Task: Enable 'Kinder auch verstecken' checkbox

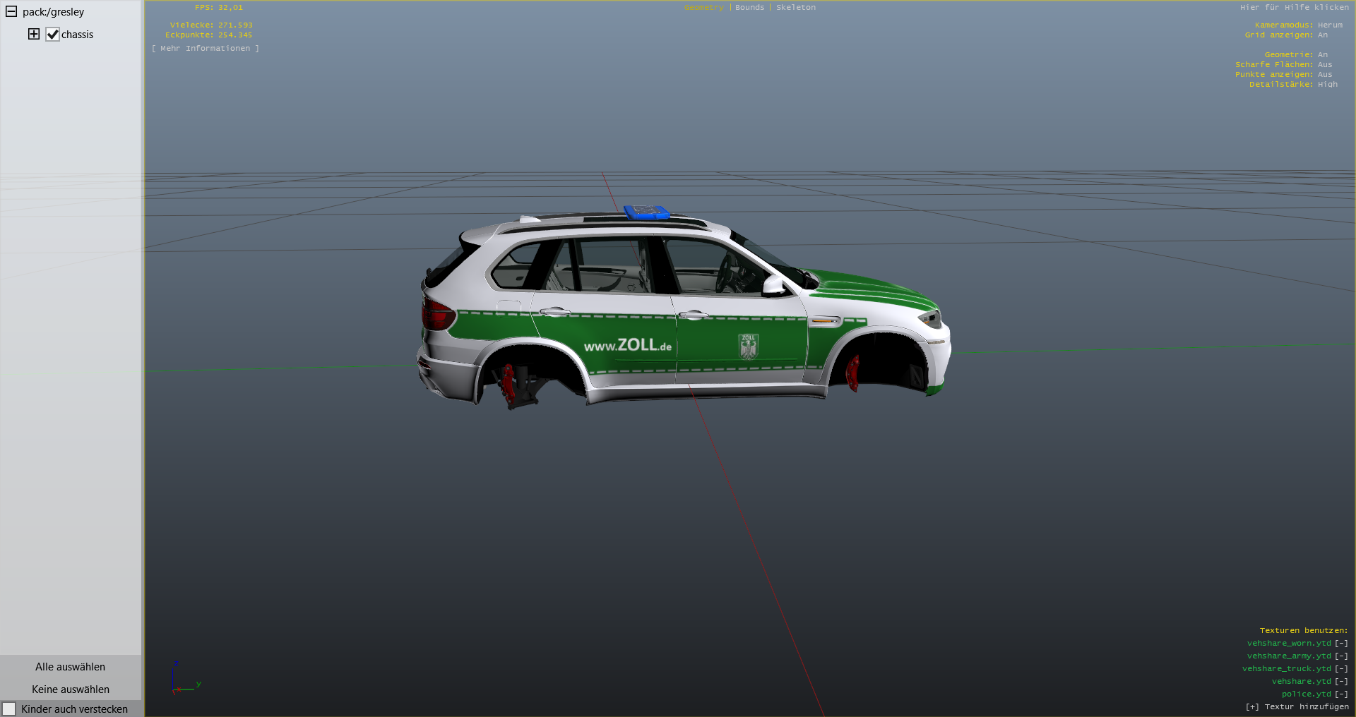Action: pyautogui.click(x=9, y=709)
